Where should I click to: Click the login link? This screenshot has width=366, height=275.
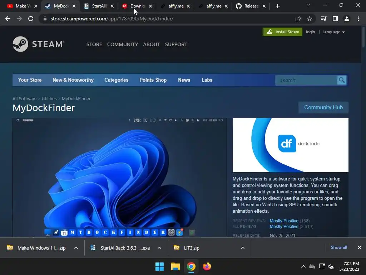pyautogui.click(x=311, y=32)
